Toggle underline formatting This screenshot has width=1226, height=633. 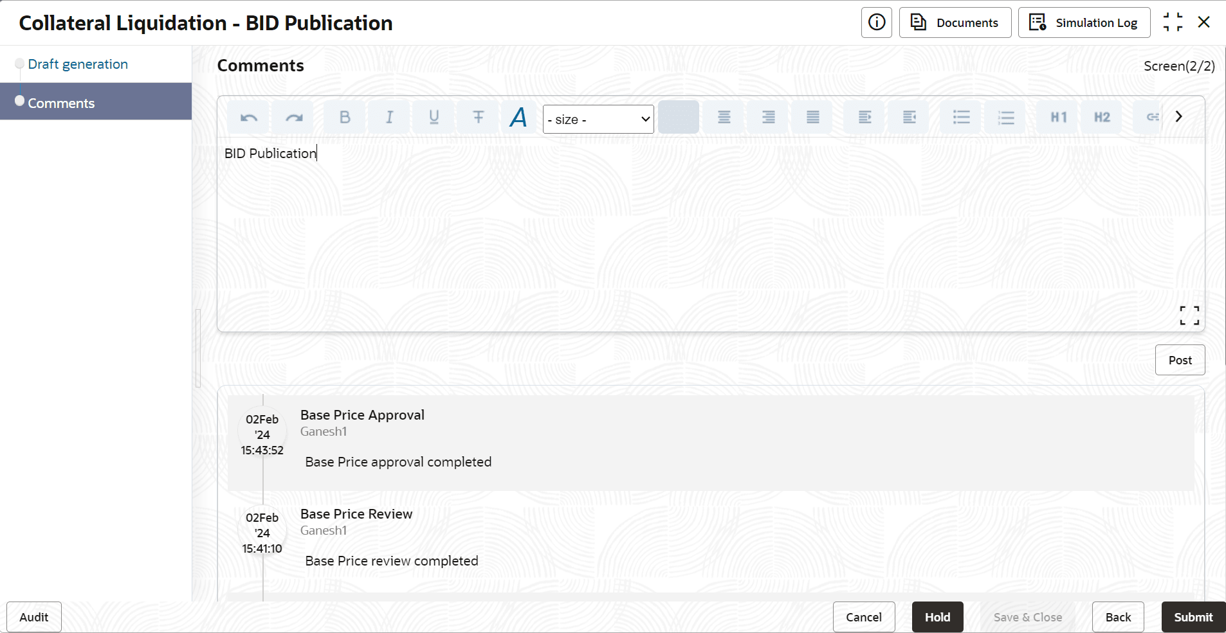[x=434, y=117]
